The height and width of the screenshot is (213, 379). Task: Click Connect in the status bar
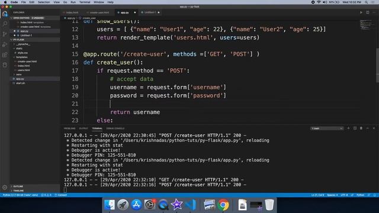click(x=60, y=195)
